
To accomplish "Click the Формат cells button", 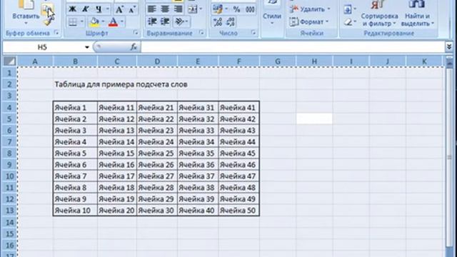I will [x=309, y=22].
